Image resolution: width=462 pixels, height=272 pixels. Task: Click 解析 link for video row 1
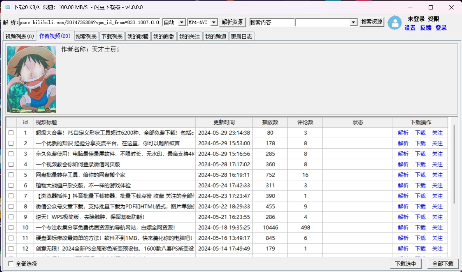[x=403, y=133]
